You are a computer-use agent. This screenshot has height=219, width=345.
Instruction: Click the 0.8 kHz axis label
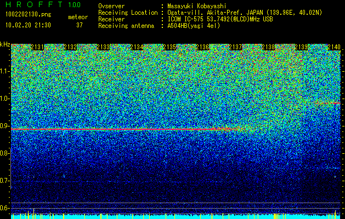(x=5, y=153)
